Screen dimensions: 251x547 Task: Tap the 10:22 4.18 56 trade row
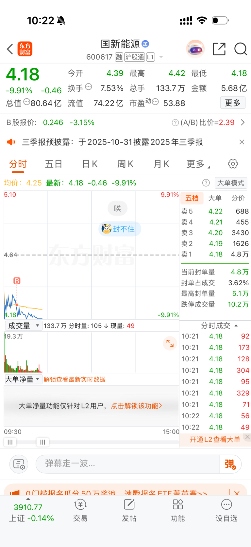click(x=215, y=416)
